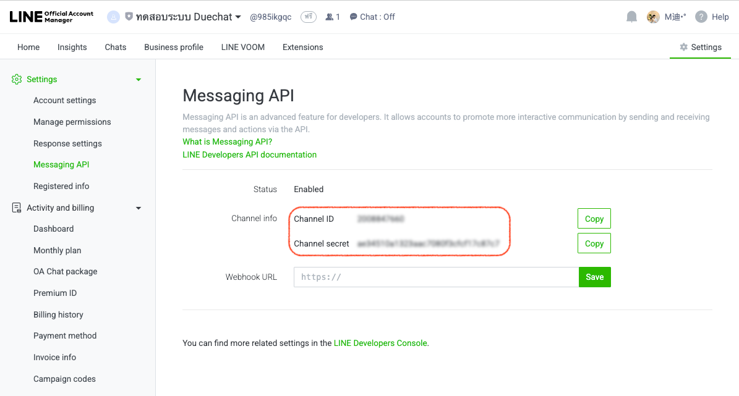This screenshot has width=739, height=396.
Task: Click the Webhook URL input field
Action: (436, 277)
